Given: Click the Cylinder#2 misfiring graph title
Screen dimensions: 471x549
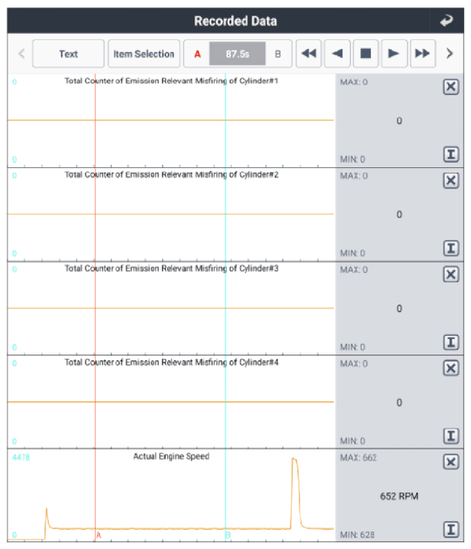Looking at the screenshot, I should pos(172,175).
